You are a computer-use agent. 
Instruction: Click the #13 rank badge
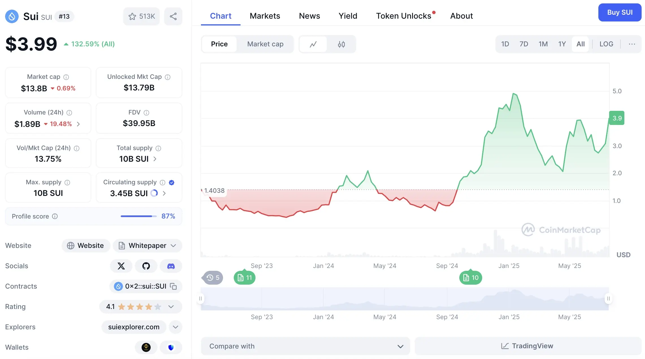pyautogui.click(x=64, y=16)
